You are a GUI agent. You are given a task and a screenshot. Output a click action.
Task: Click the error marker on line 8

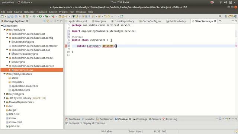point(66,46)
